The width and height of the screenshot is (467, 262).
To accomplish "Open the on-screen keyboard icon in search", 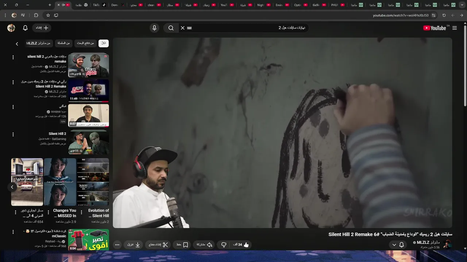I will pos(189,28).
